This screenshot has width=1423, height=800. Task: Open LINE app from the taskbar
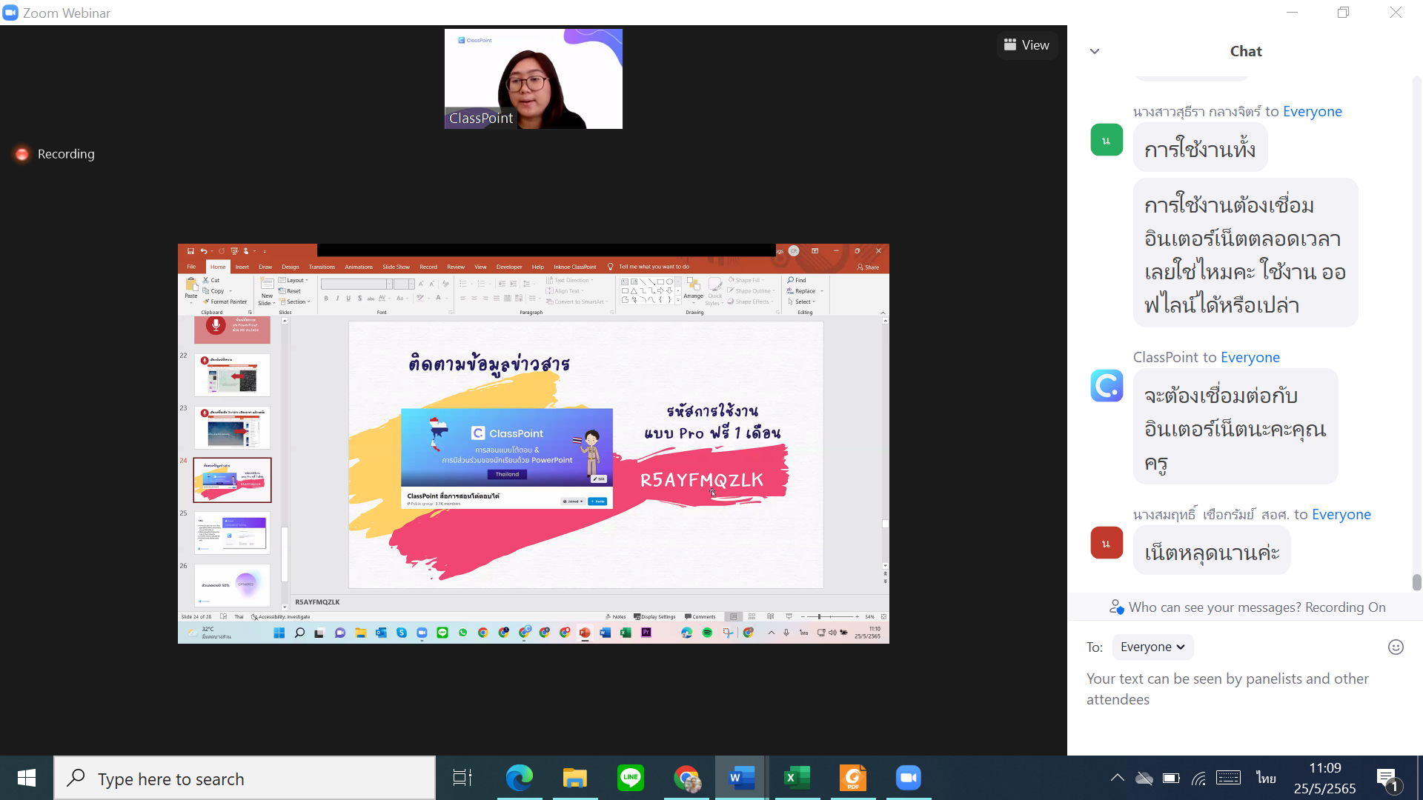[x=630, y=778]
